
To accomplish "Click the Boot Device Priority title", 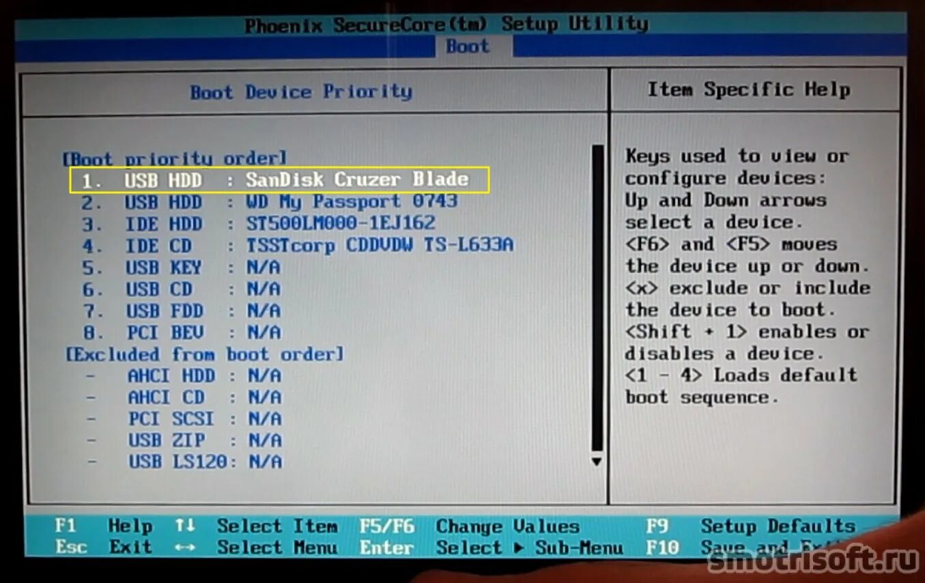I will pos(301,92).
